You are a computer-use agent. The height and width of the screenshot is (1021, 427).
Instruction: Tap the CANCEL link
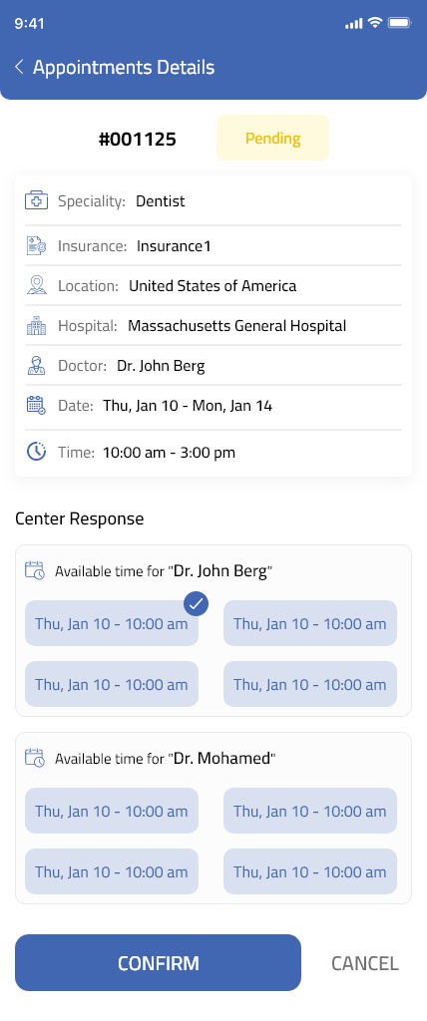pyautogui.click(x=364, y=963)
